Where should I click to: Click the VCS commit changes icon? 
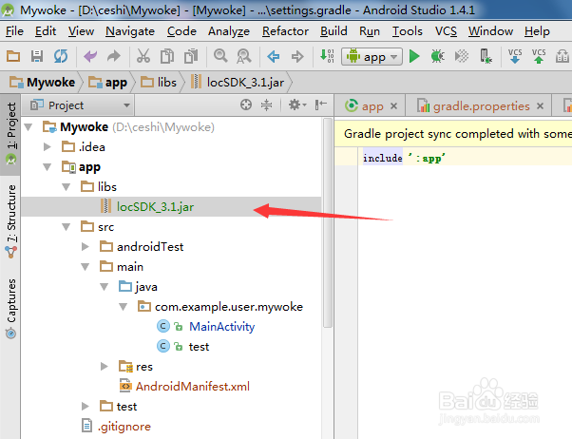coord(539,57)
